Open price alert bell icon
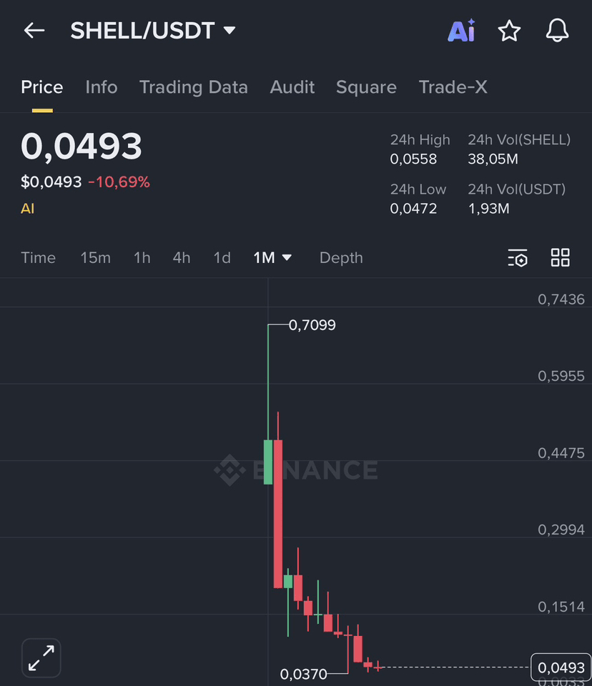The width and height of the screenshot is (592, 686). click(557, 31)
